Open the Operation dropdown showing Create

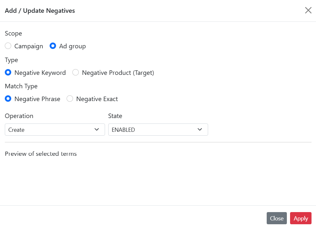point(51,130)
